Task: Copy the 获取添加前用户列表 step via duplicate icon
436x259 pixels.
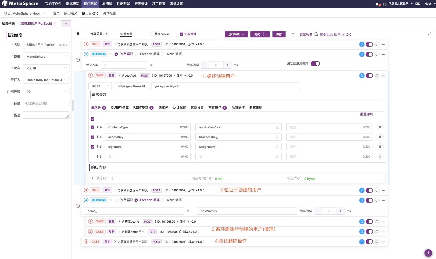Action: click(x=377, y=44)
